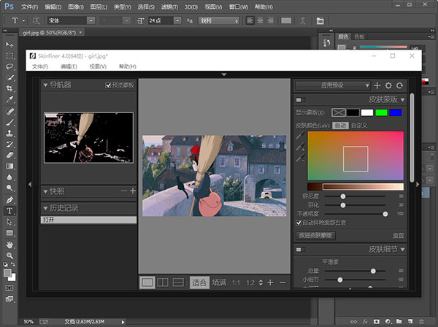Select the Move tool in Photoshop toolbar
438x327 pixels.
point(9,45)
